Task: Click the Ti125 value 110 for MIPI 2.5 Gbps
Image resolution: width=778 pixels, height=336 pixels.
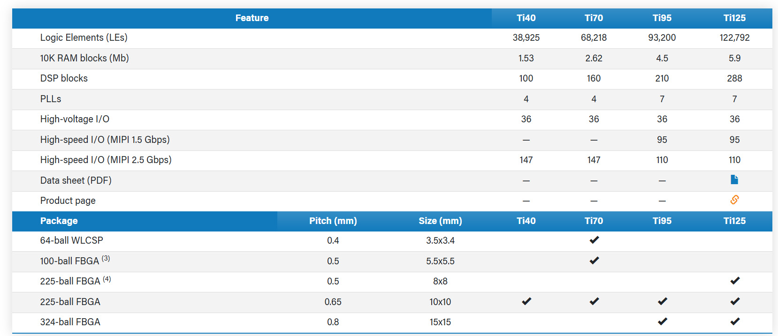Action: pos(734,160)
